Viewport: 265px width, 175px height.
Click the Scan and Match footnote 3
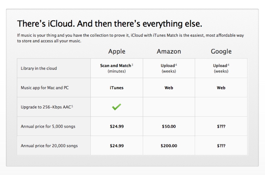(132, 65)
